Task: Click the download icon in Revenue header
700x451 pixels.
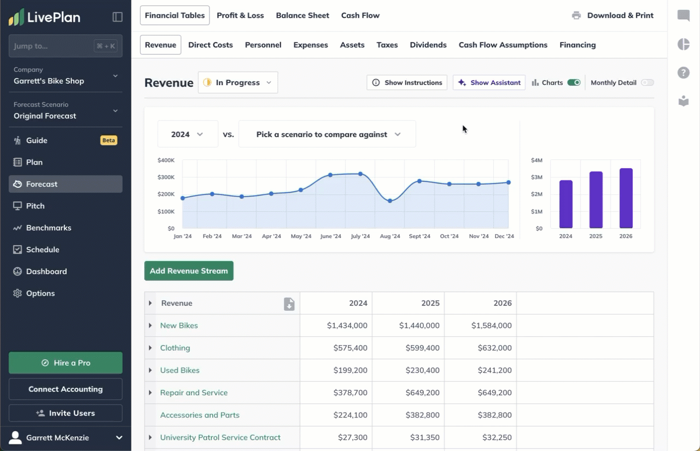Action: [x=289, y=304]
